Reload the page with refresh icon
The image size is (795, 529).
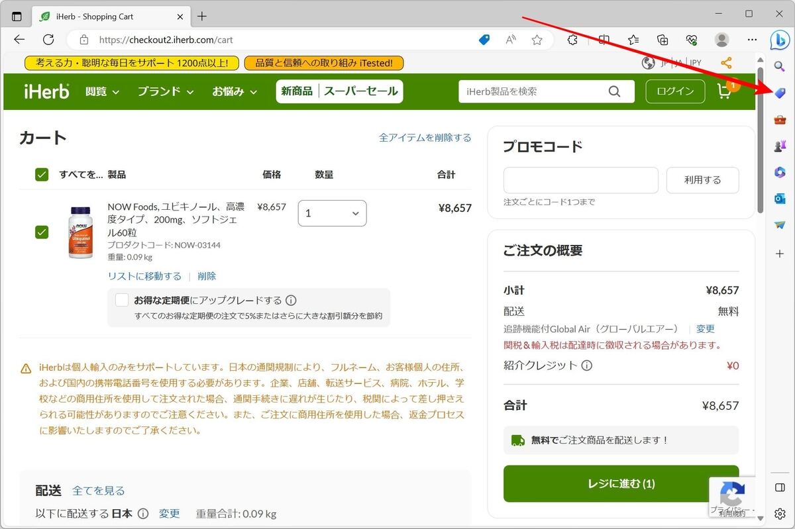click(48, 40)
